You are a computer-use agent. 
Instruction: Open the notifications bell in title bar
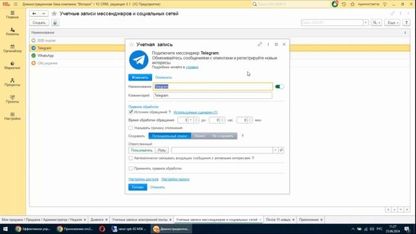tap(335, 4)
